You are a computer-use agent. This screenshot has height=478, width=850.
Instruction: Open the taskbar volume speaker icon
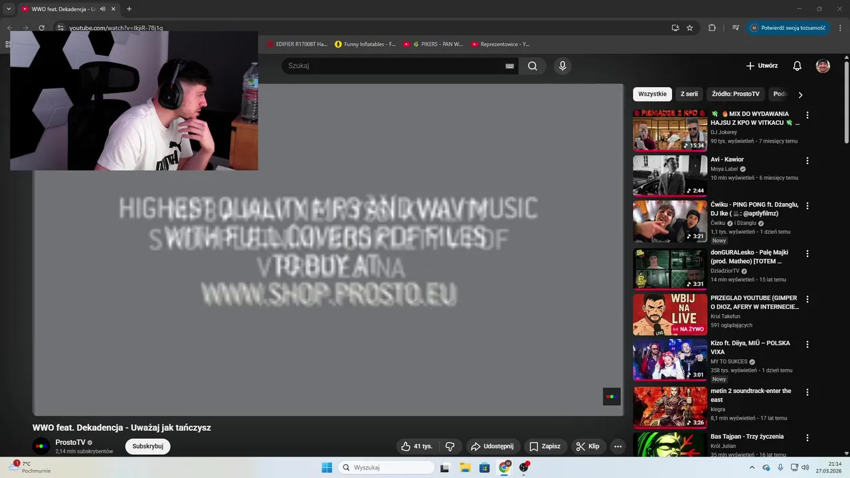[x=806, y=467]
